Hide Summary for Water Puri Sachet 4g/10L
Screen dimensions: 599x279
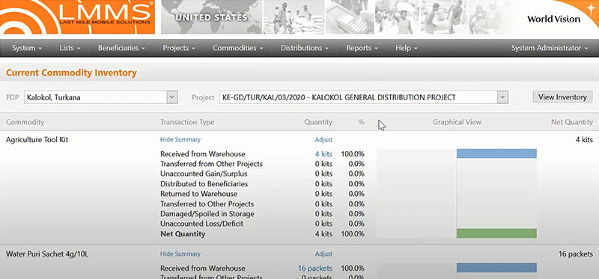(180, 254)
